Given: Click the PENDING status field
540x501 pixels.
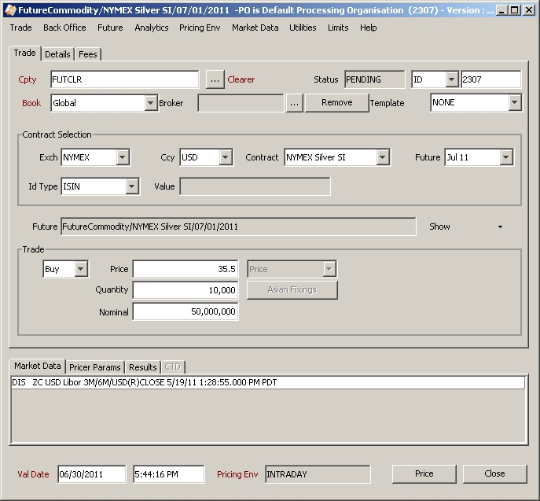Looking at the screenshot, I should coord(375,79).
